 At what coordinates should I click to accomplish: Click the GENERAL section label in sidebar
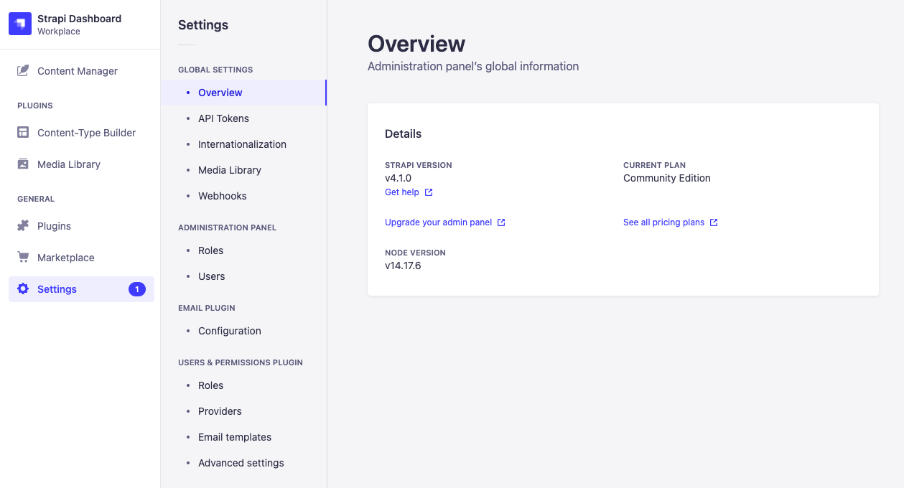[x=36, y=199]
